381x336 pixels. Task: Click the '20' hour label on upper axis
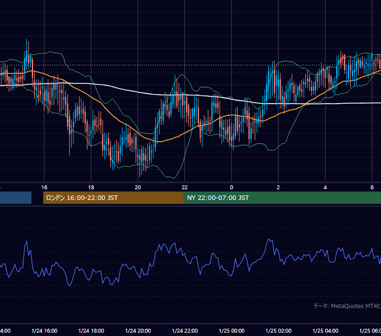click(x=138, y=188)
